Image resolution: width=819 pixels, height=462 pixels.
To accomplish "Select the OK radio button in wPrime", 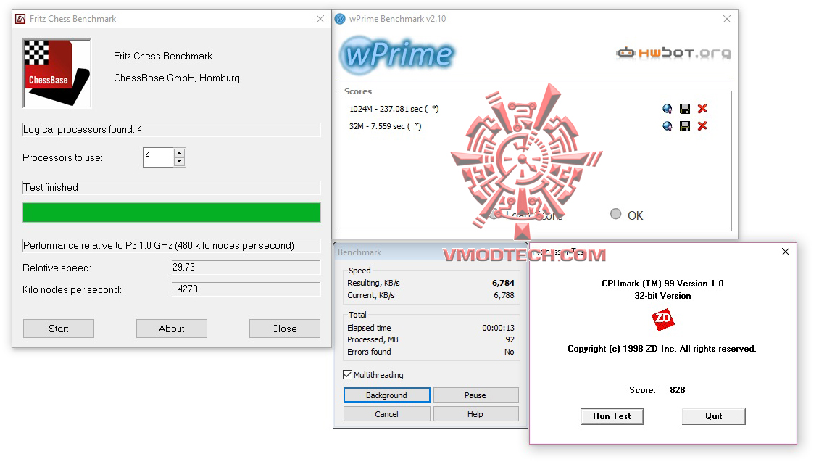I will pos(616,214).
